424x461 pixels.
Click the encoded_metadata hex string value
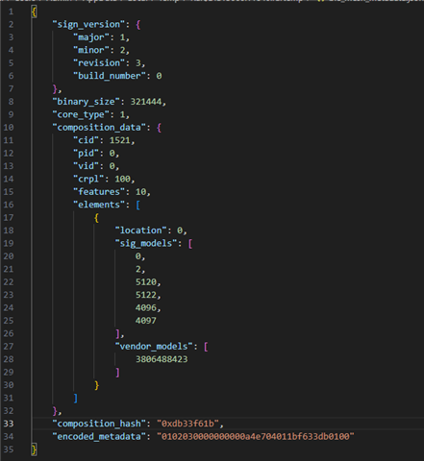coord(256,436)
